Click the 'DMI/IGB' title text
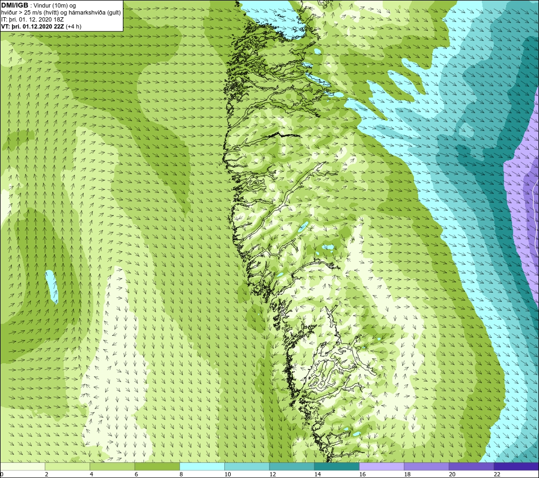The image size is (539, 478). coord(15,5)
